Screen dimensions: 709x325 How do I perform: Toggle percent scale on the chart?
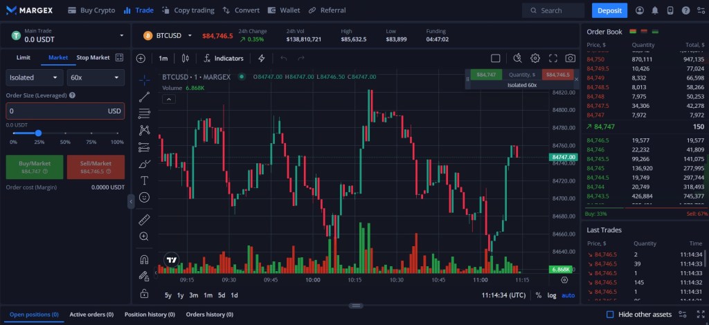[539, 295]
